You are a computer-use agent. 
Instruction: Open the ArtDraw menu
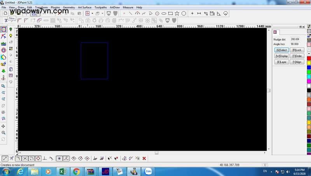115,7
